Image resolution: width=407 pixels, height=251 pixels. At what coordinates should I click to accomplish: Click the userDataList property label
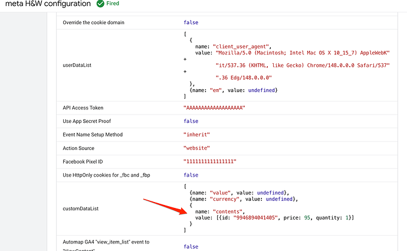pos(77,65)
